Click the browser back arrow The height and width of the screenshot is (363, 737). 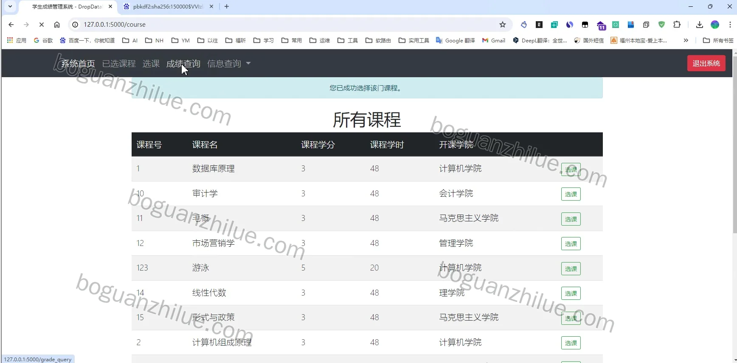pyautogui.click(x=11, y=25)
